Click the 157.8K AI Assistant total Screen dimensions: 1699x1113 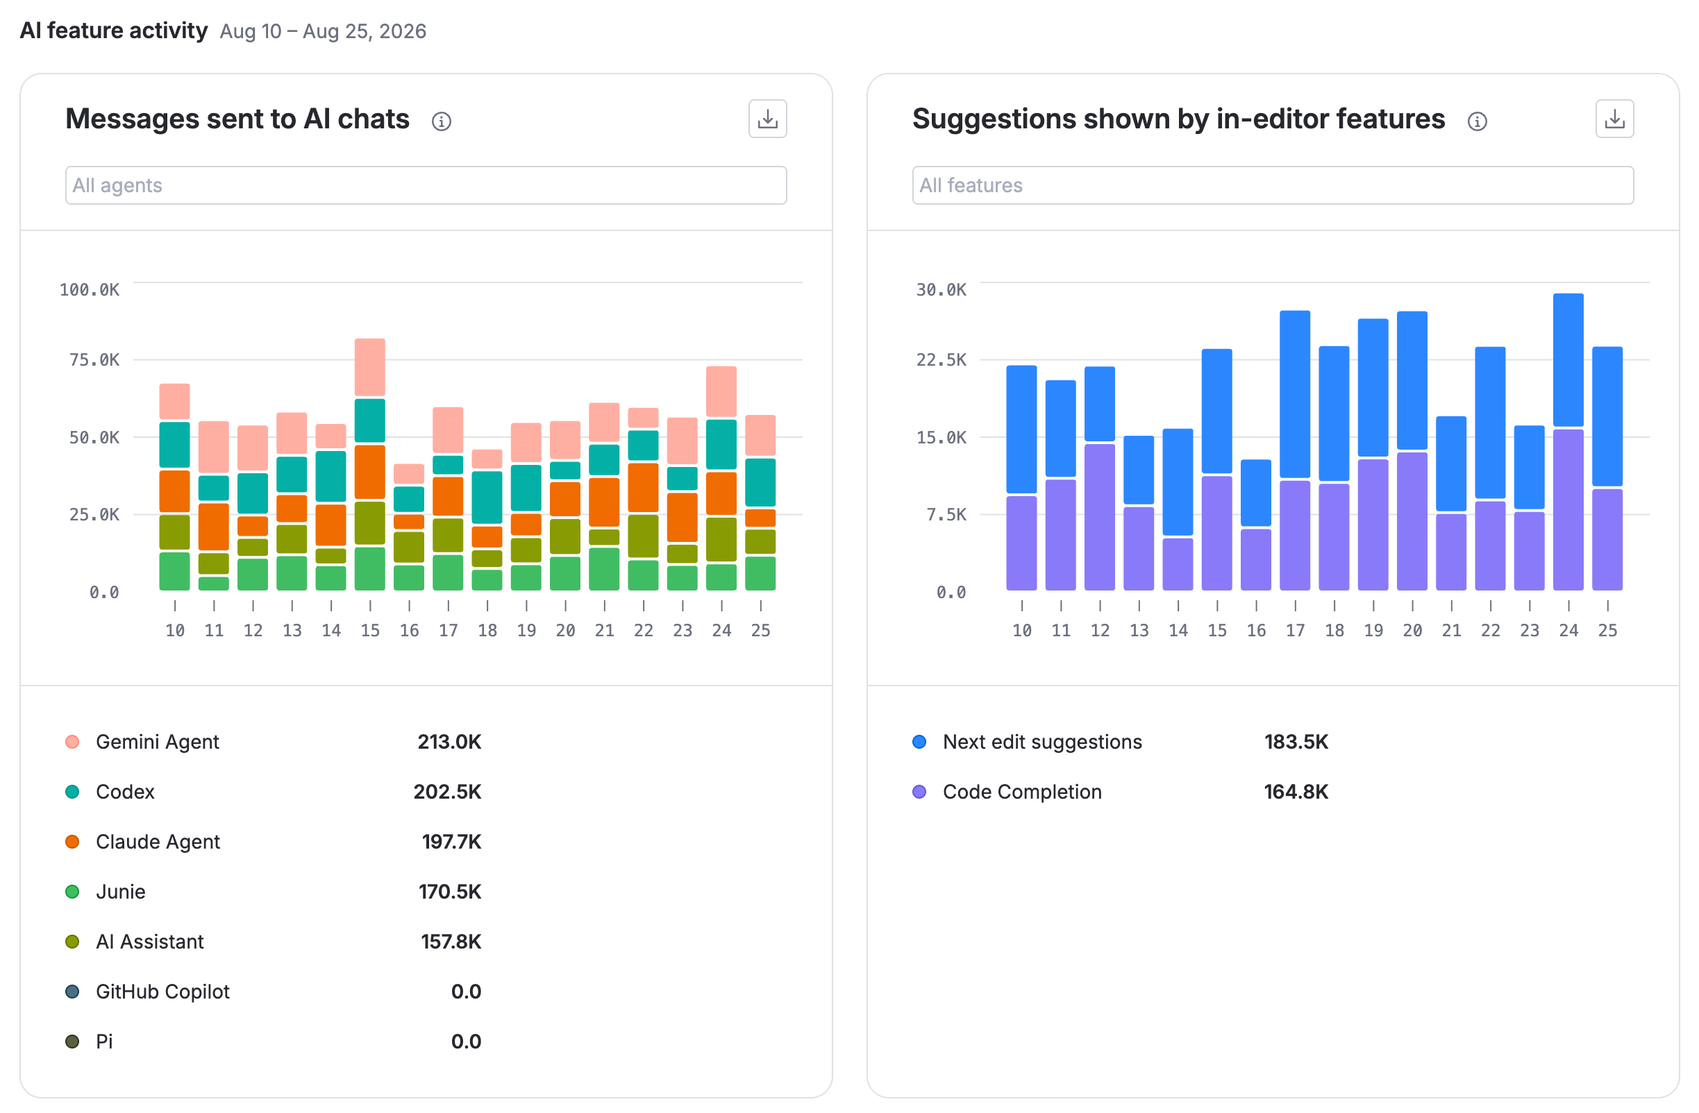451,942
